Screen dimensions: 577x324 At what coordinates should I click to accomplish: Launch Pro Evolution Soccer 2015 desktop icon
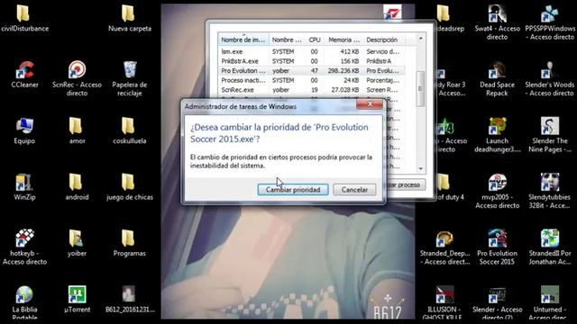pos(497,238)
